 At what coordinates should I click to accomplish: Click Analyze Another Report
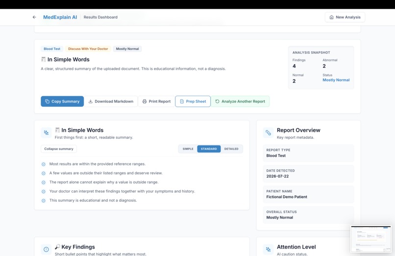(x=240, y=101)
